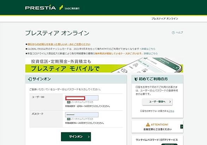Click the 半角英数字6〜20文字 password hint text
This screenshot has width=207, height=145.
pyautogui.click(x=84, y=123)
